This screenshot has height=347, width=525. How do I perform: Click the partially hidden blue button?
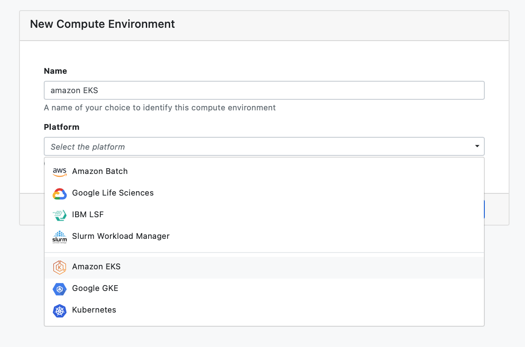point(484,209)
